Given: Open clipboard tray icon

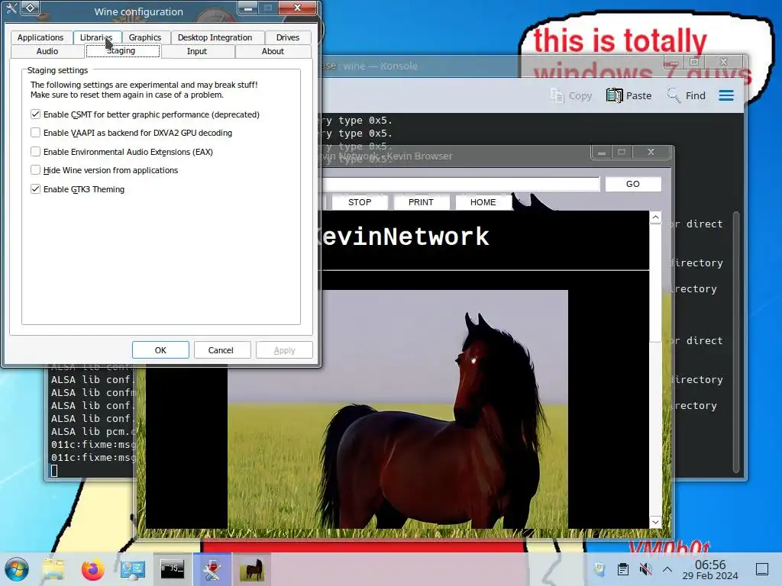Looking at the screenshot, I should [622, 569].
